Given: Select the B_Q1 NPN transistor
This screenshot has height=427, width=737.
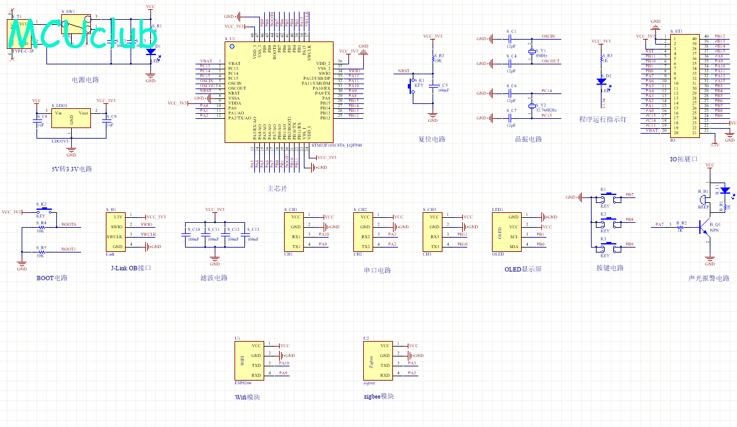Looking at the screenshot, I should pyautogui.click(x=705, y=228).
